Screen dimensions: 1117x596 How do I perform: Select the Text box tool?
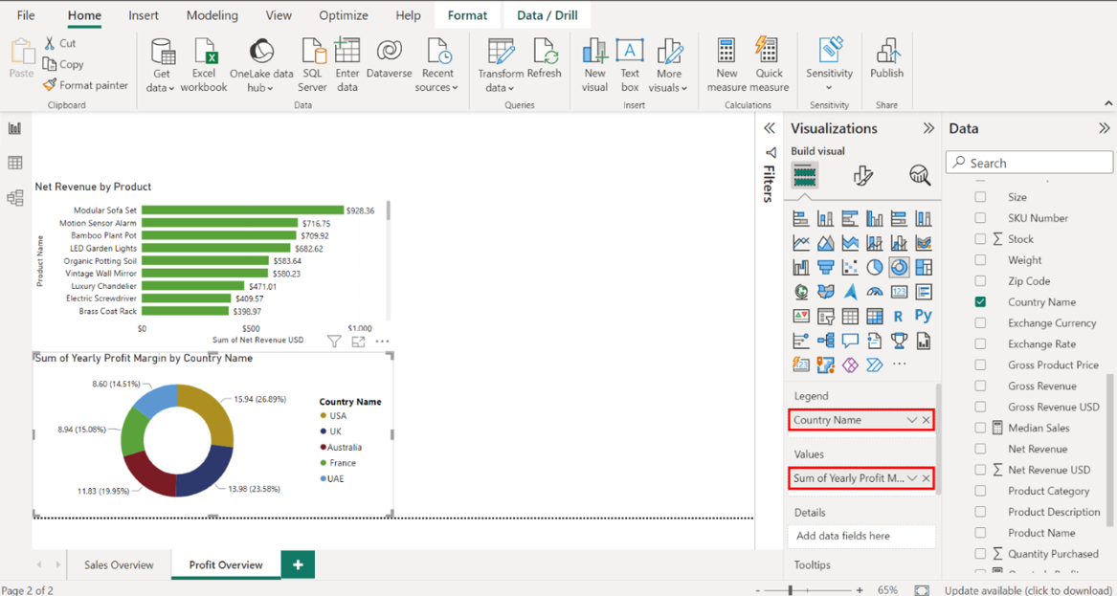tap(629, 58)
